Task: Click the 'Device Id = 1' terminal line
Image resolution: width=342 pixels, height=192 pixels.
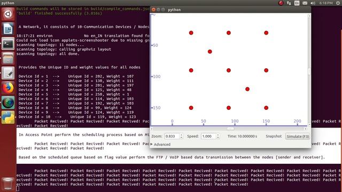Action: pyautogui.click(x=76, y=76)
